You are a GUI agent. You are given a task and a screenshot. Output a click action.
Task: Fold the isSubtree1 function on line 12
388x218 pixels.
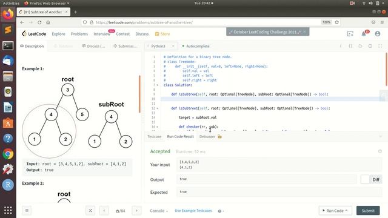click(x=157, y=108)
